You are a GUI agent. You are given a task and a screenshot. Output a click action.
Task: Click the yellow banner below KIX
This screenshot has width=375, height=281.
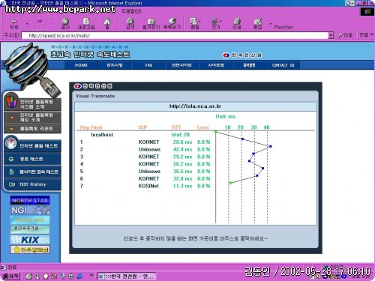[30, 250]
